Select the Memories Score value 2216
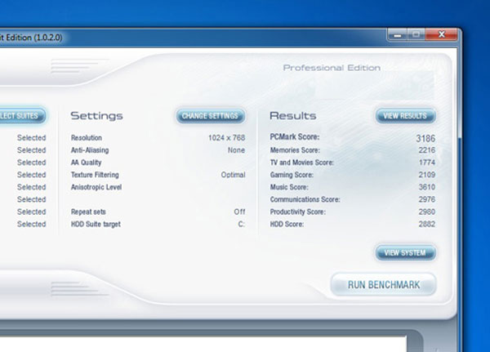Viewport: 490px width, 352px height. (x=427, y=150)
